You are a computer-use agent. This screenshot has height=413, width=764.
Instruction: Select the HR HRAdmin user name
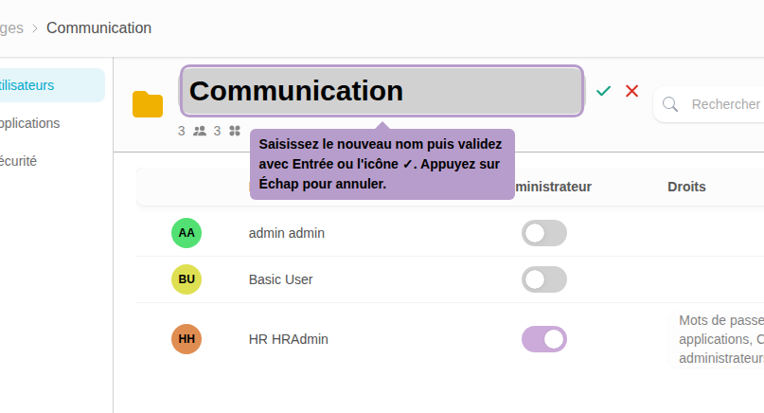(x=289, y=339)
